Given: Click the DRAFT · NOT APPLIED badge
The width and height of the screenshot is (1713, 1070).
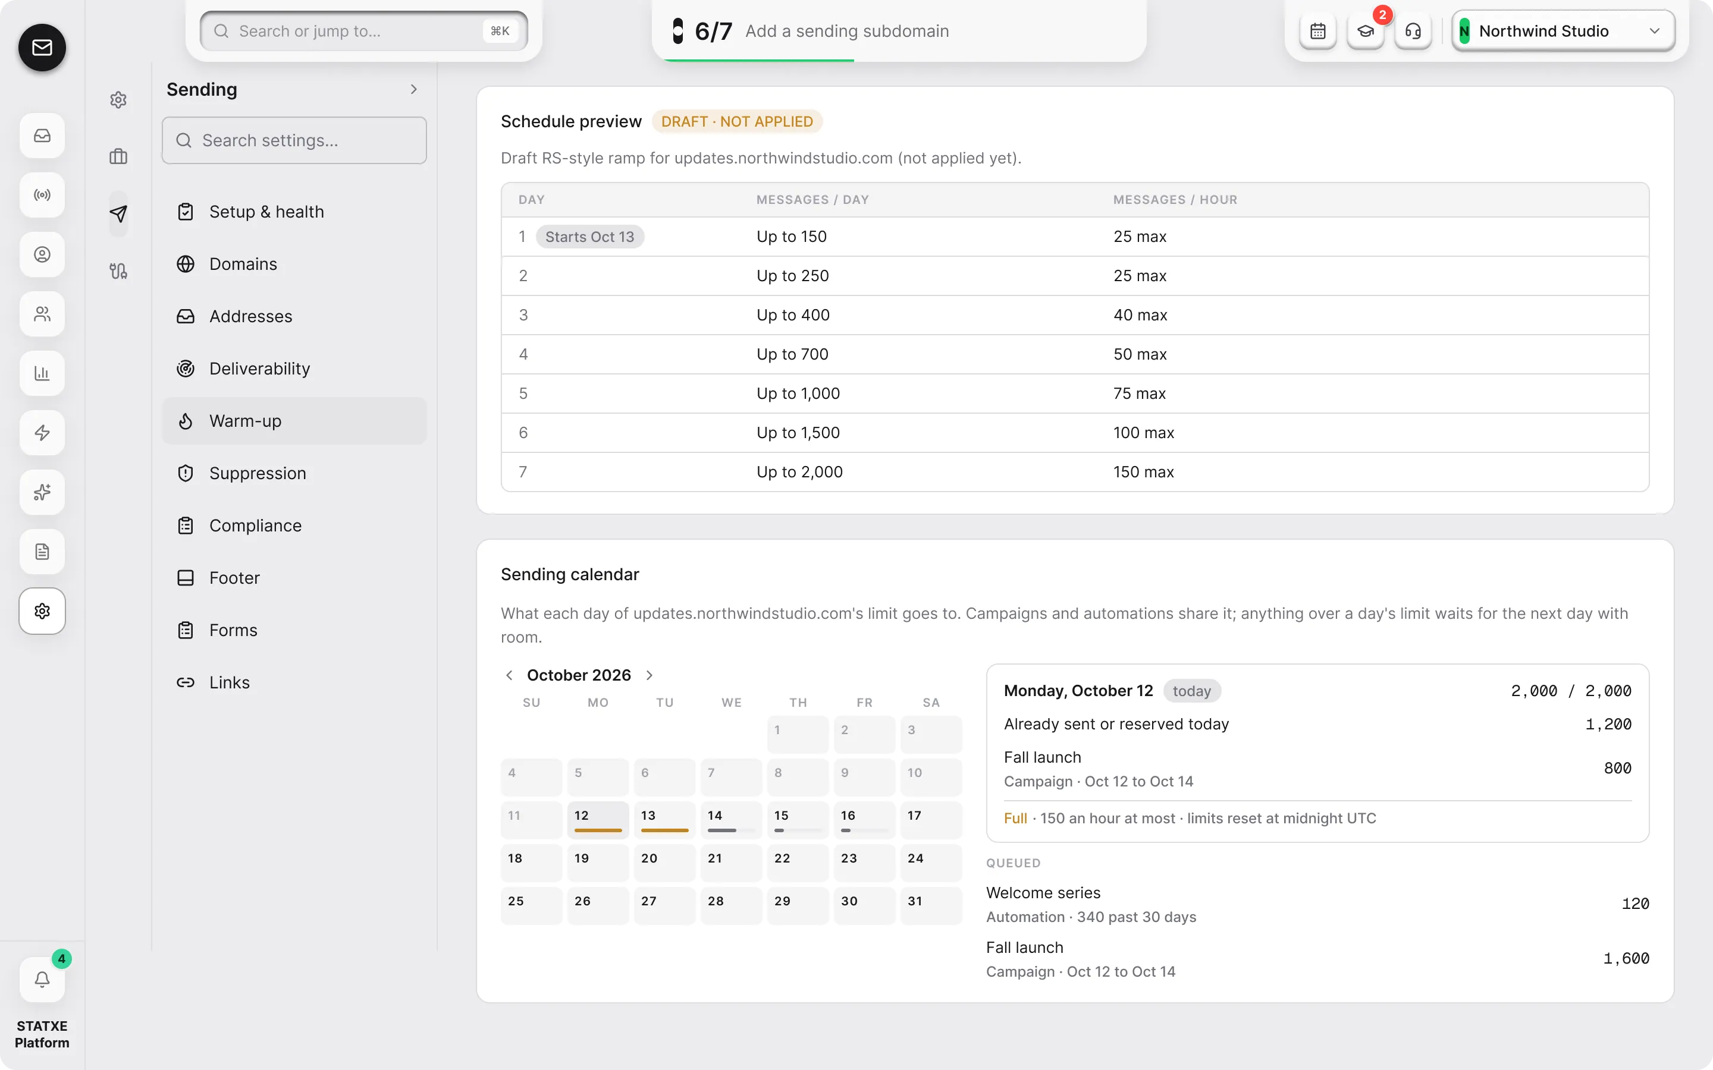Looking at the screenshot, I should tap(737, 122).
